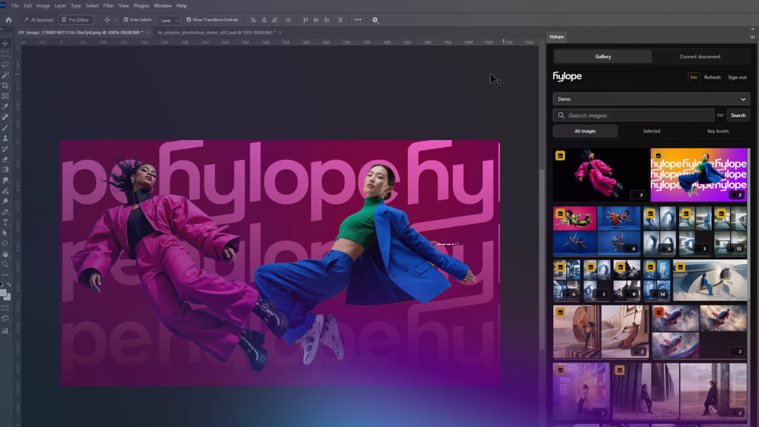Open the Auto-Select Layer dropdown
The image size is (759, 427).
pyautogui.click(x=169, y=20)
